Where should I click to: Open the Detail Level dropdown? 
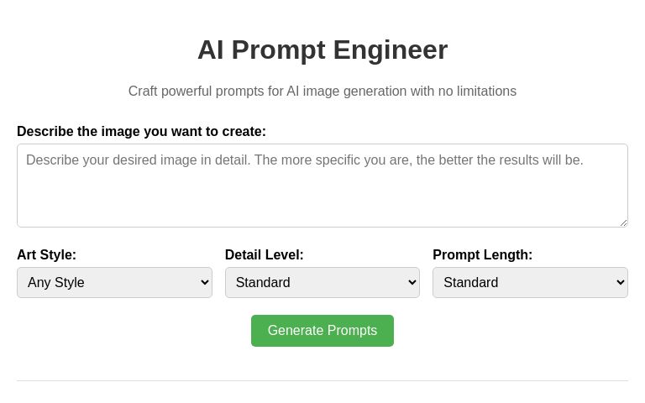322,283
